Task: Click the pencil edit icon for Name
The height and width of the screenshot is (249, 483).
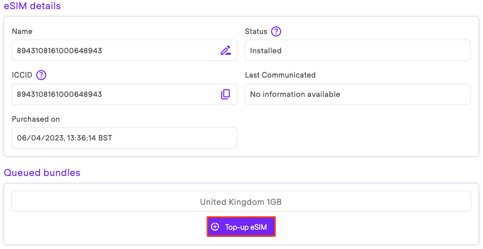Action: pyautogui.click(x=226, y=50)
